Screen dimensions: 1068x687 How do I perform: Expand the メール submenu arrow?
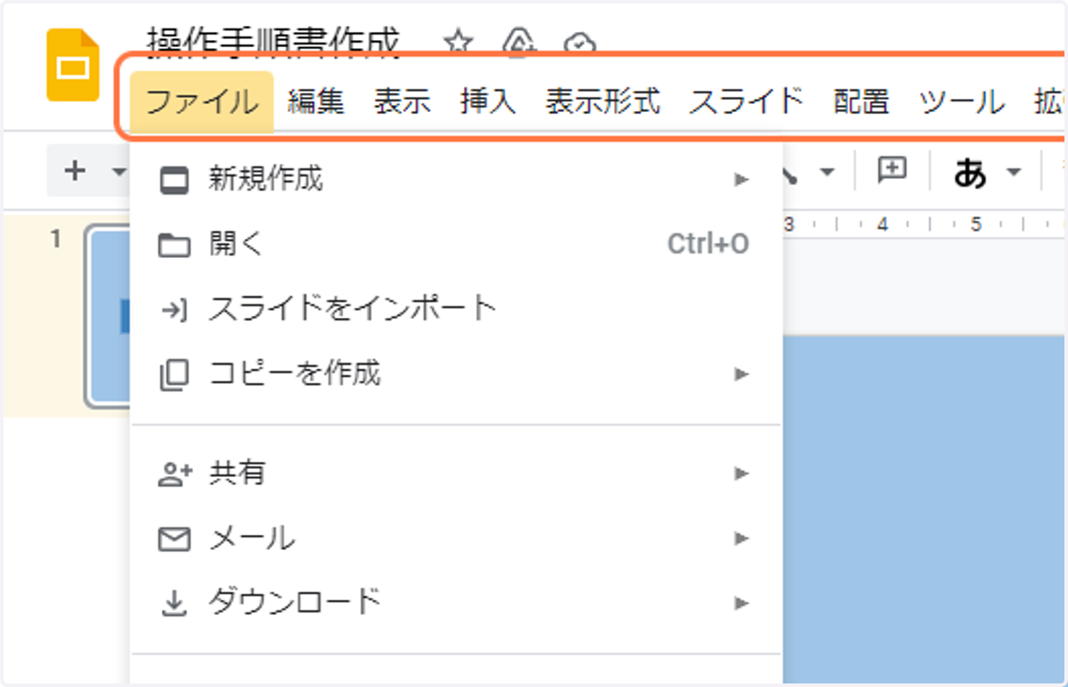(x=741, y=537)
